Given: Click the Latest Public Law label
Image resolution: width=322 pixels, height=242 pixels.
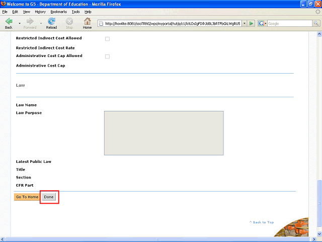Looking at the screenshot, I should click(x=34, y=161).
